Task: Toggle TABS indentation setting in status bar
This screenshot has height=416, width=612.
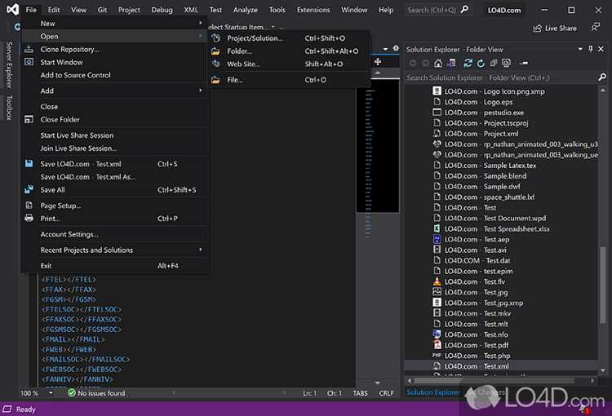Action: pos(360,393)
